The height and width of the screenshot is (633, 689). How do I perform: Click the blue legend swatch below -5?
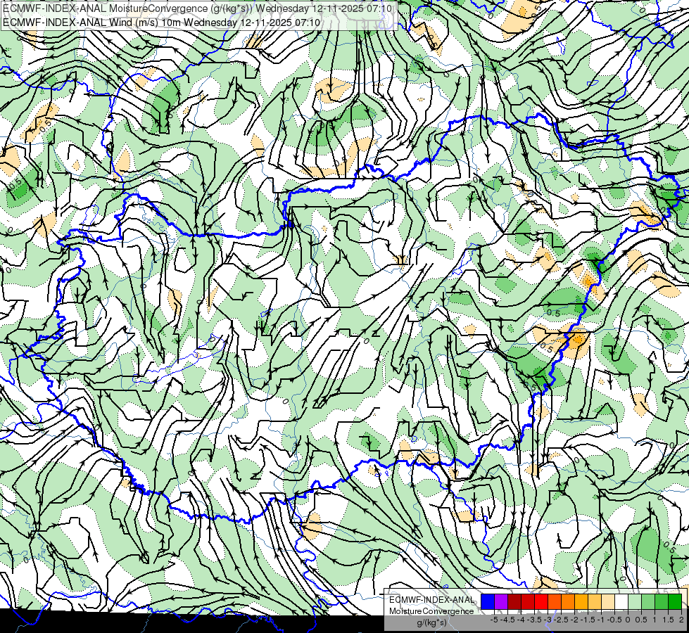[x=488, y=601]
